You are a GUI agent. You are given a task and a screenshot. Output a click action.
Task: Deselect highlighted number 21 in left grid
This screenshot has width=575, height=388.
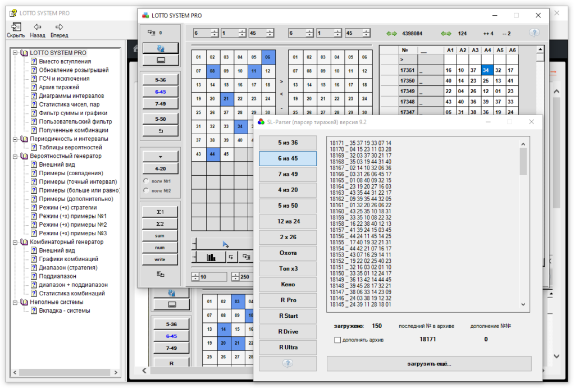coord(226,99)
